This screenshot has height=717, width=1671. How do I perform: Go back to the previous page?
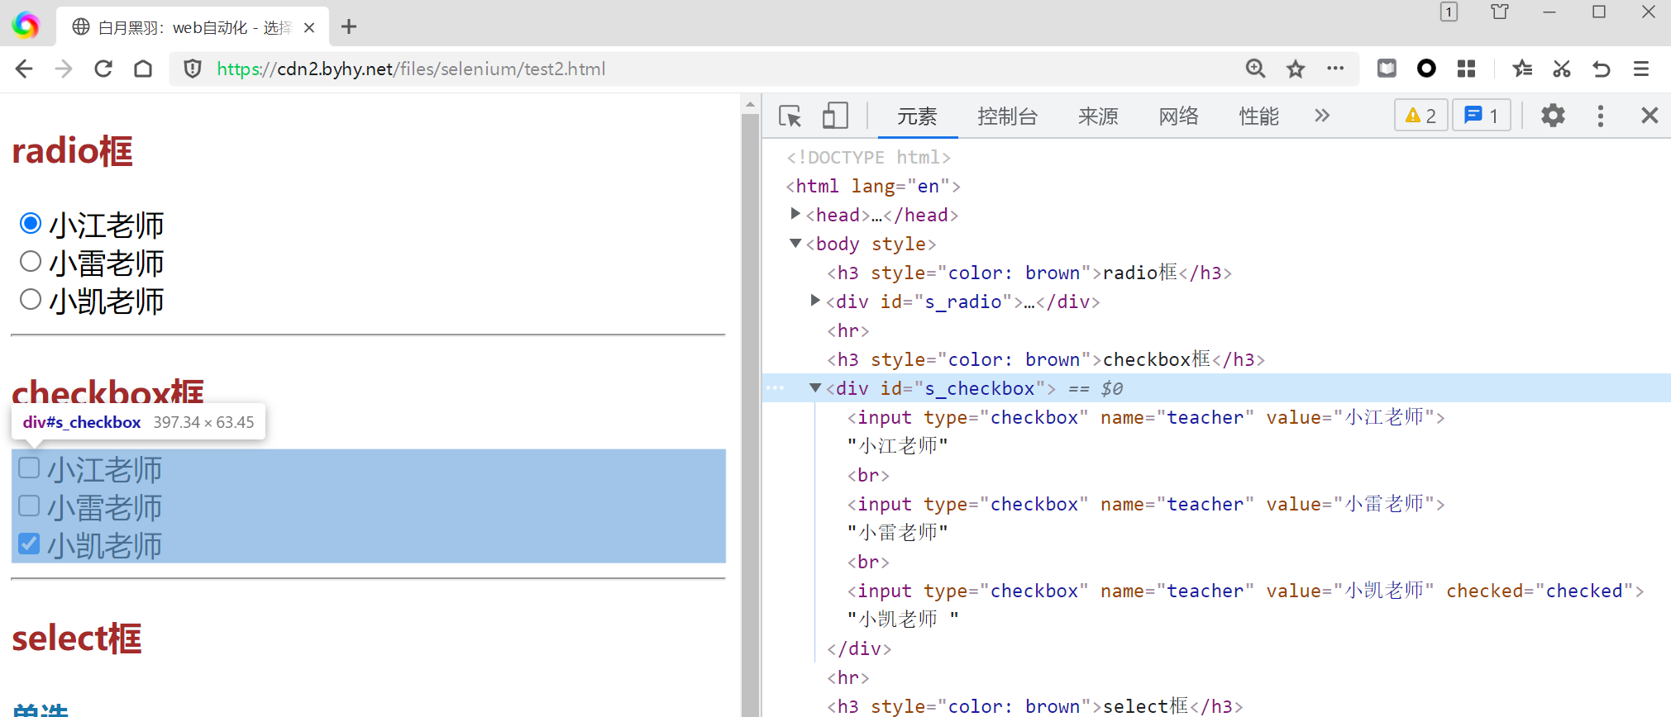coord(24,69)
